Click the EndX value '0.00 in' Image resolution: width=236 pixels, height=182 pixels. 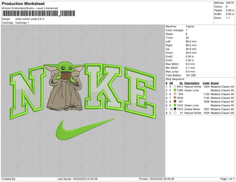pos(190,56)
